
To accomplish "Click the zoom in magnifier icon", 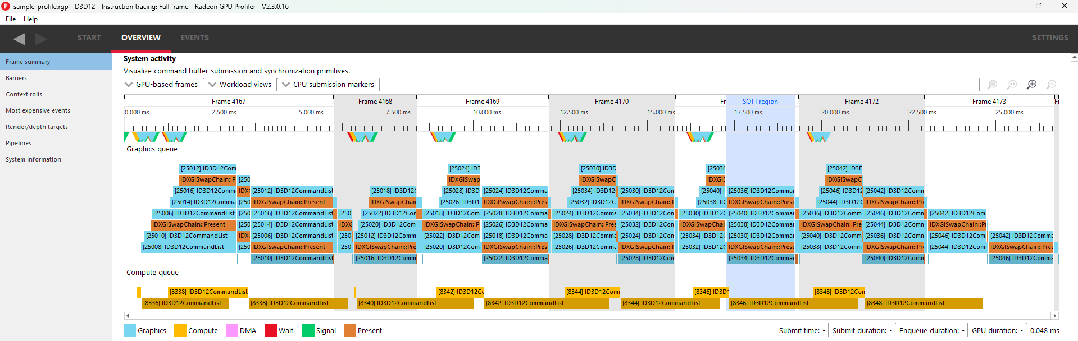I will tap(1031, 85).
